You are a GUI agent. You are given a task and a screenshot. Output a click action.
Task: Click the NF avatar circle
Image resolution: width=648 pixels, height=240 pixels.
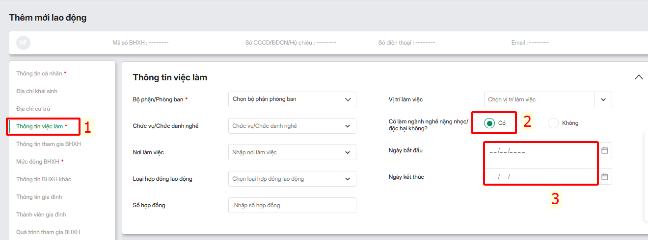click(23, 43)
